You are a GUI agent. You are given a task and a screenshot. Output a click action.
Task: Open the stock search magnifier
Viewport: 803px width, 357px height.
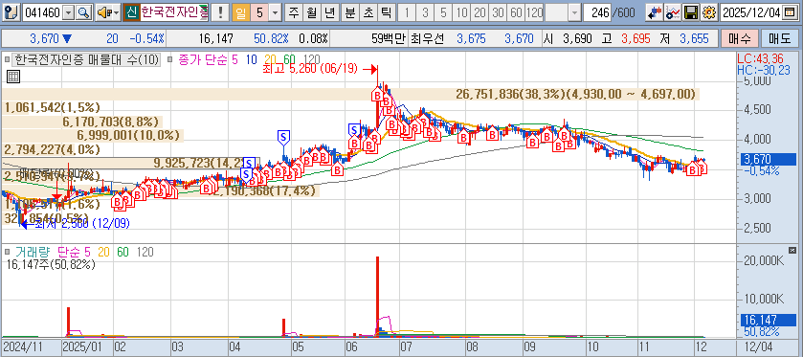click(83, 12)
